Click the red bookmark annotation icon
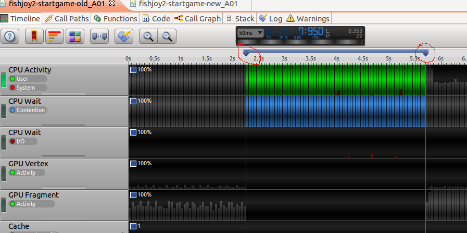467x233 pixels. 33,36
